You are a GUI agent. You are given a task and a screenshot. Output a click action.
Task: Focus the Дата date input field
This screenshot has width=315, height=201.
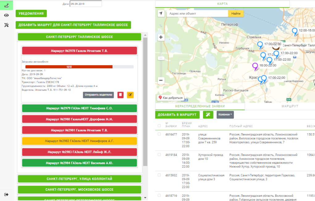tap(86, 4)
